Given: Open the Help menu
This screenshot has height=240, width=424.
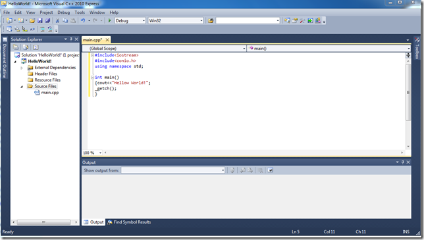Looking at the screenshot, I should pos(114,12).
